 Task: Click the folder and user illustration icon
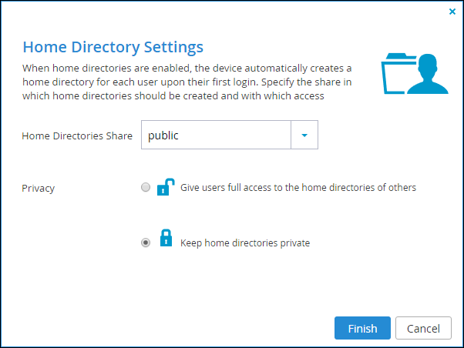pyautogui.click(x=415, y=74)
